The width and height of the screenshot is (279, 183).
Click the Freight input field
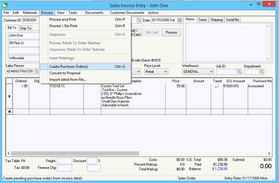64,161
